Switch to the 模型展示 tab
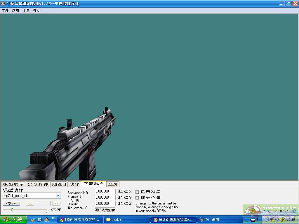 (13, 184)
